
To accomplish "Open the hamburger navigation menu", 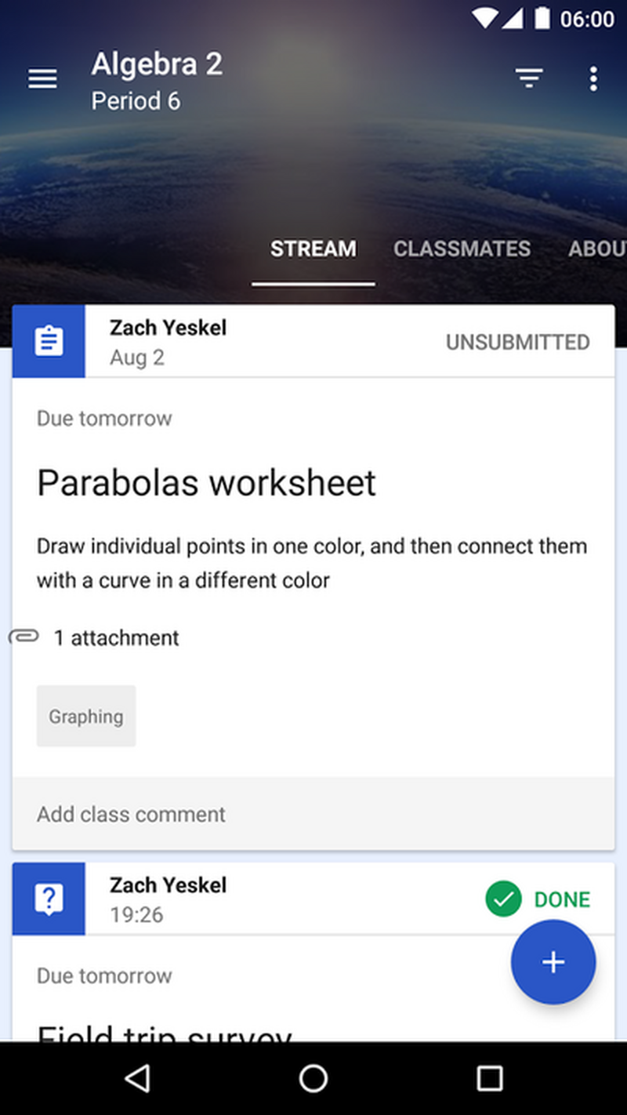I will [42, 78].
